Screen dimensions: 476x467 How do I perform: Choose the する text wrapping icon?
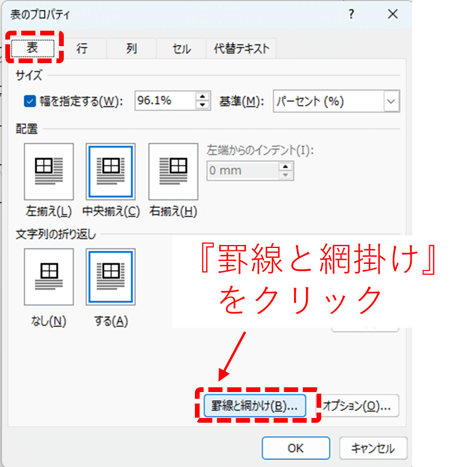point(110,276)
